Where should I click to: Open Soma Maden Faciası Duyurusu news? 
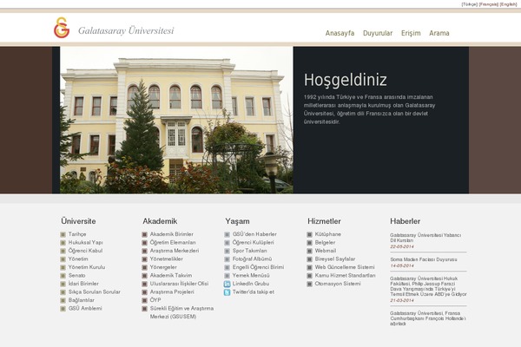pyautogui.click(x=424, y=259)
